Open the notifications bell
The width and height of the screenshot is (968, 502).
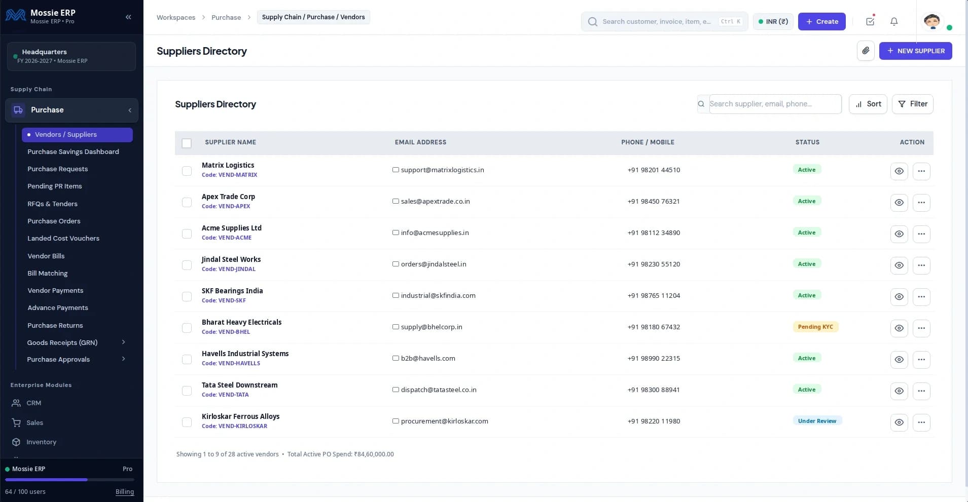tap(894, 21)
